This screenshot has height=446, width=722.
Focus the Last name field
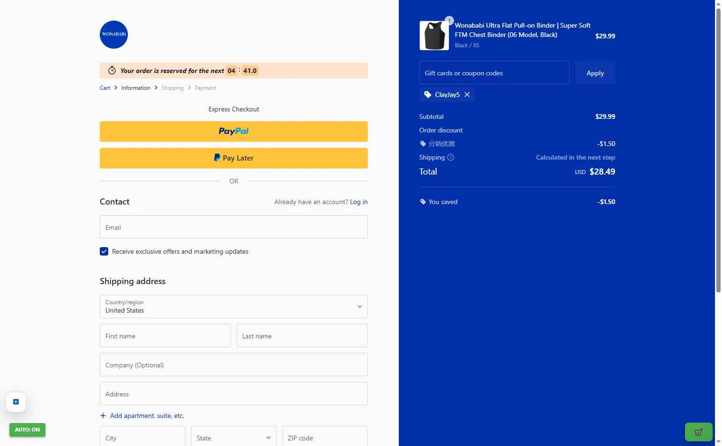302,336
